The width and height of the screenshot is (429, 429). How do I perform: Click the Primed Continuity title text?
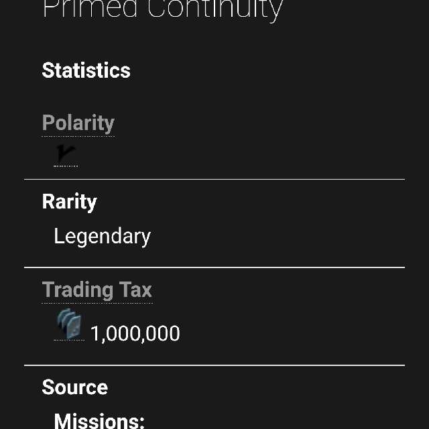[x=162, y=9]
